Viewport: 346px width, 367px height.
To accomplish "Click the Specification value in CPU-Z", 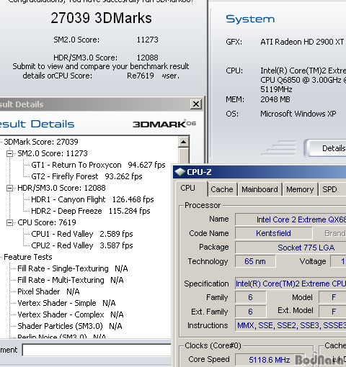I will [290, 284].
